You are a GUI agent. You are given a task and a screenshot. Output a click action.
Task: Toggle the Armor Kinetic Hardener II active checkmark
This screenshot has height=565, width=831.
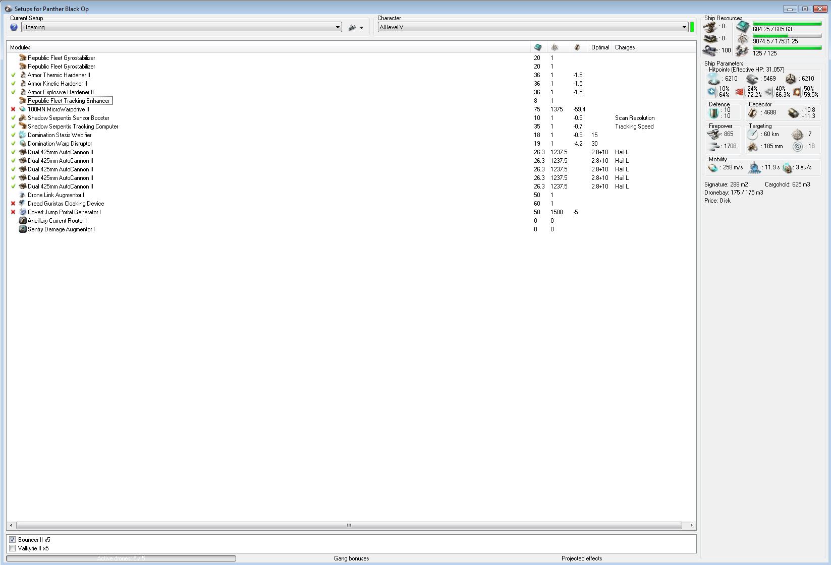pyautogui.click(x=14, y=84)
